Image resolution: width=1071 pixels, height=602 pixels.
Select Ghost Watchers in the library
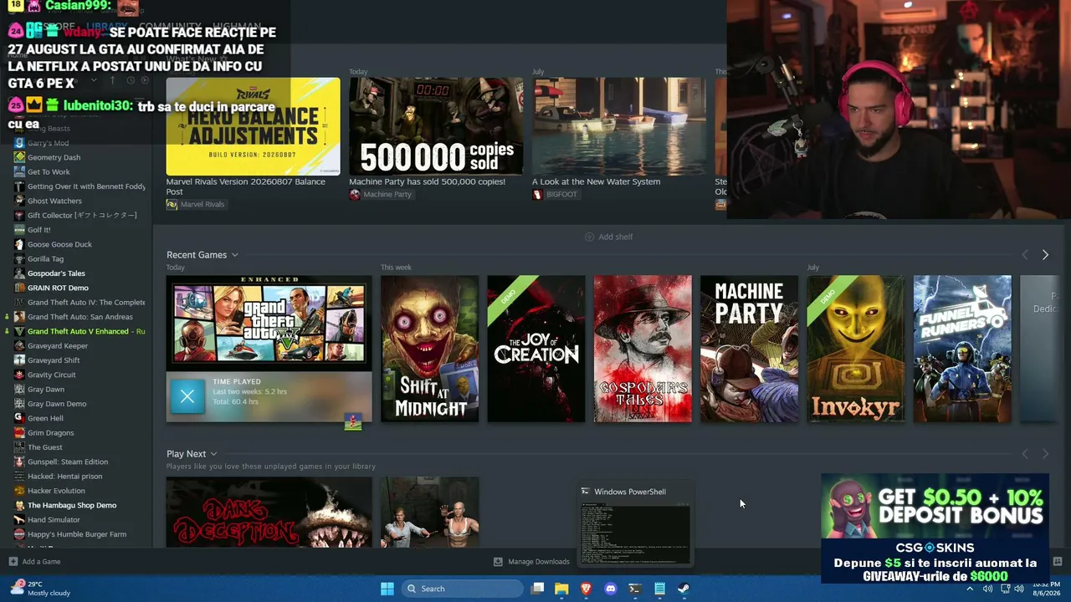[54, 202]
